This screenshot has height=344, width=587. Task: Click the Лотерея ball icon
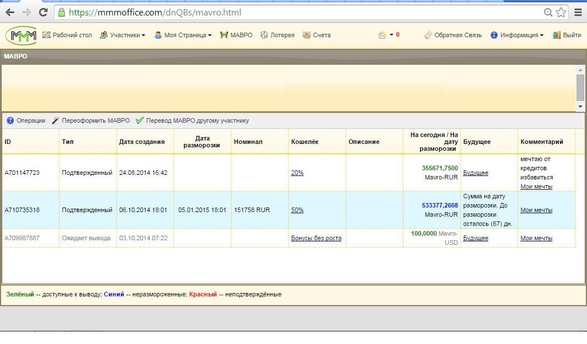(264, 35)
